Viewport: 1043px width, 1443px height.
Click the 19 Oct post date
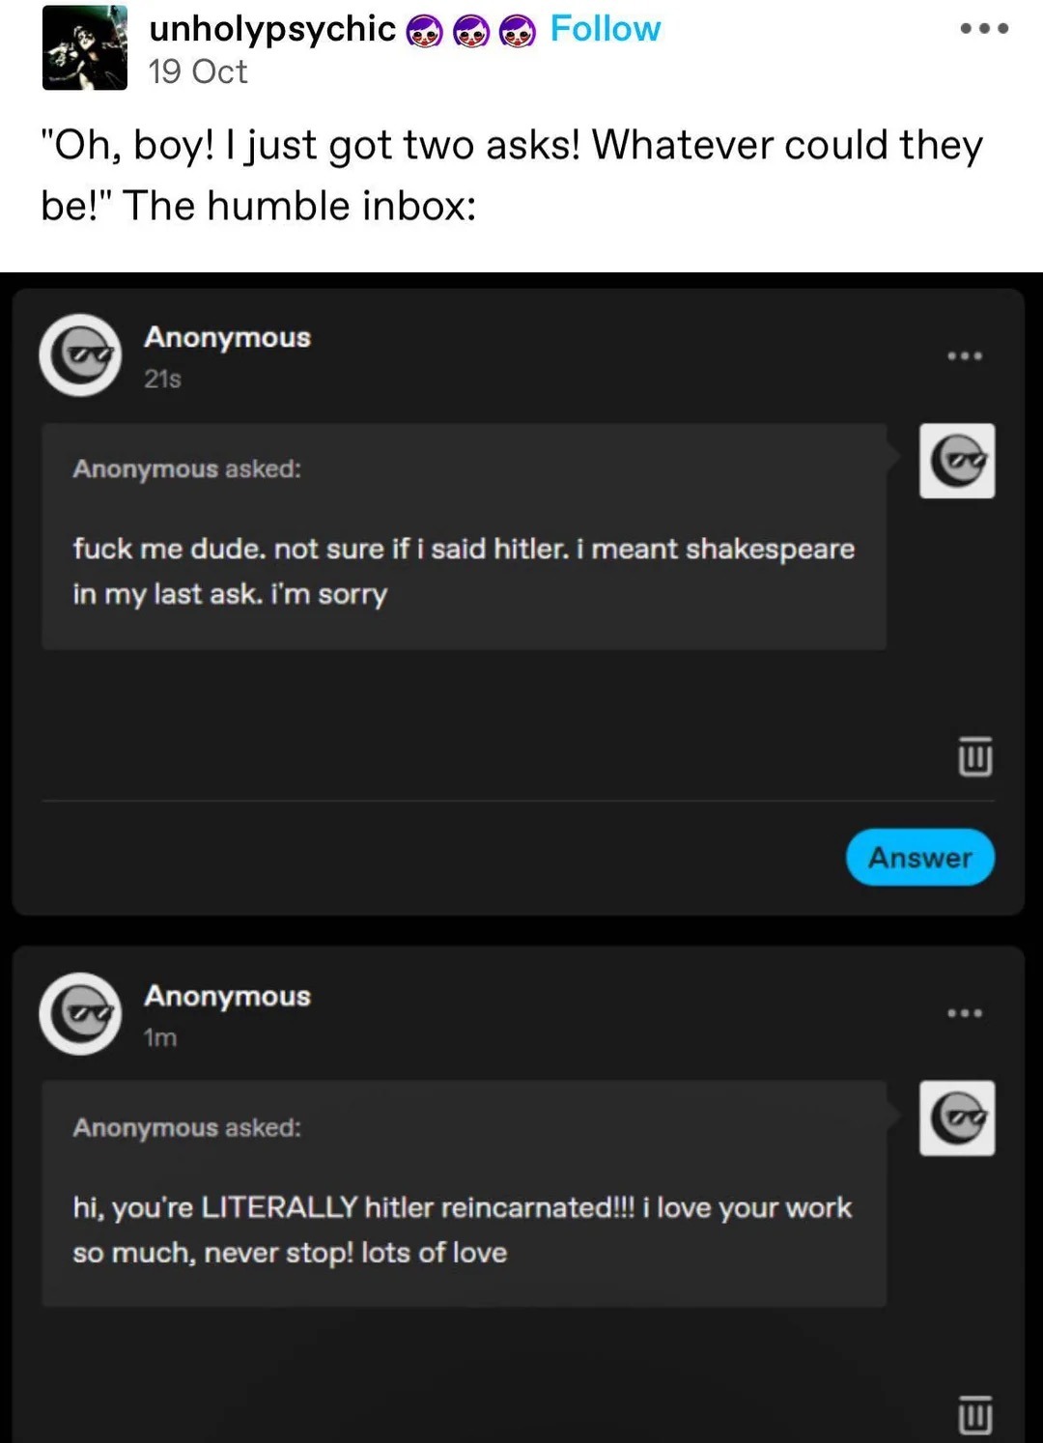point(198,71)
